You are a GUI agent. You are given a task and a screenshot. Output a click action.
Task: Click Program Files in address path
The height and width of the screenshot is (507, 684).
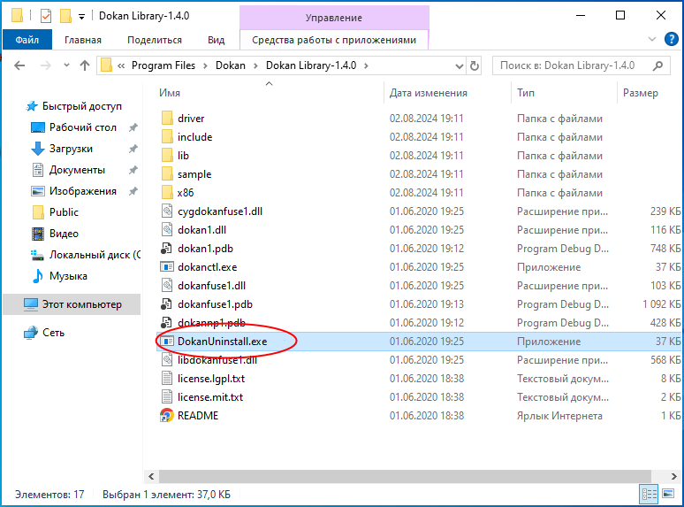(x=163, y=65)
